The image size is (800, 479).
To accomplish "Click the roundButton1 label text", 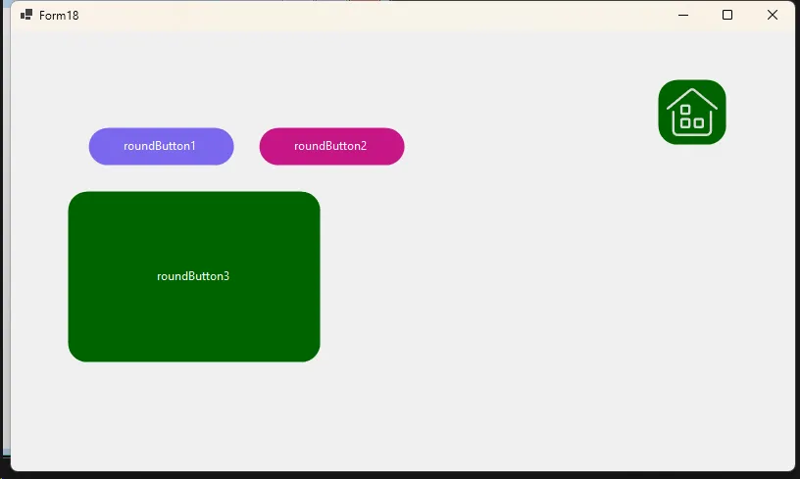I will [160, 146].
